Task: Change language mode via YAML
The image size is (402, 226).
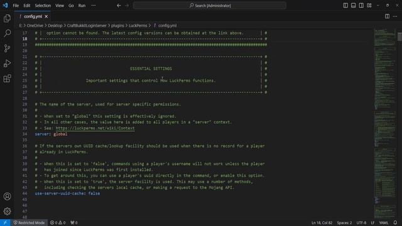Action: click(384, 223)
